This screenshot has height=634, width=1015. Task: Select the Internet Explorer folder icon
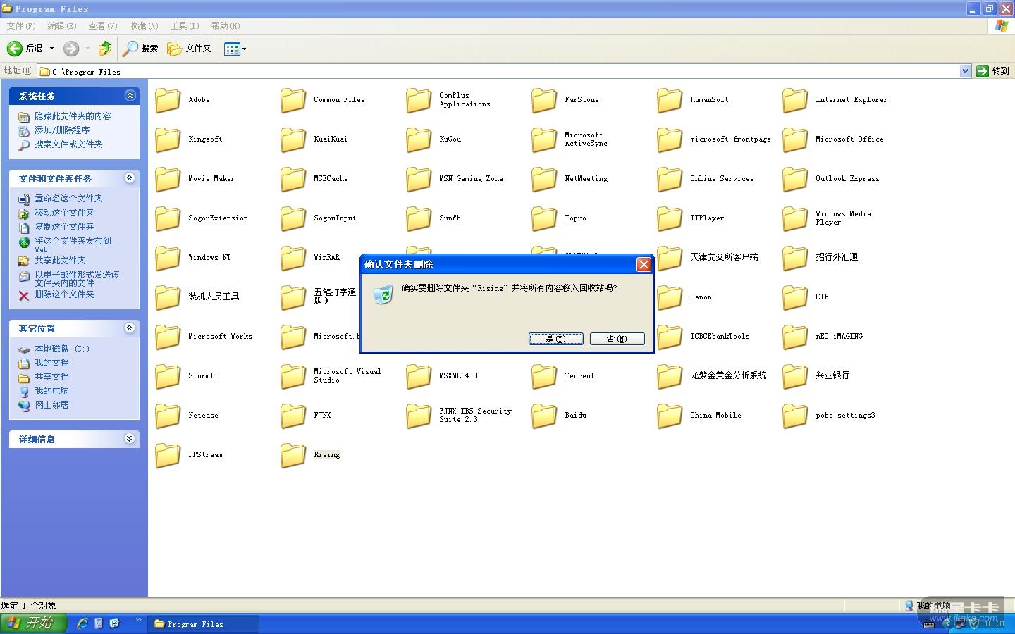pyautogui.click(x=795, y=100)
